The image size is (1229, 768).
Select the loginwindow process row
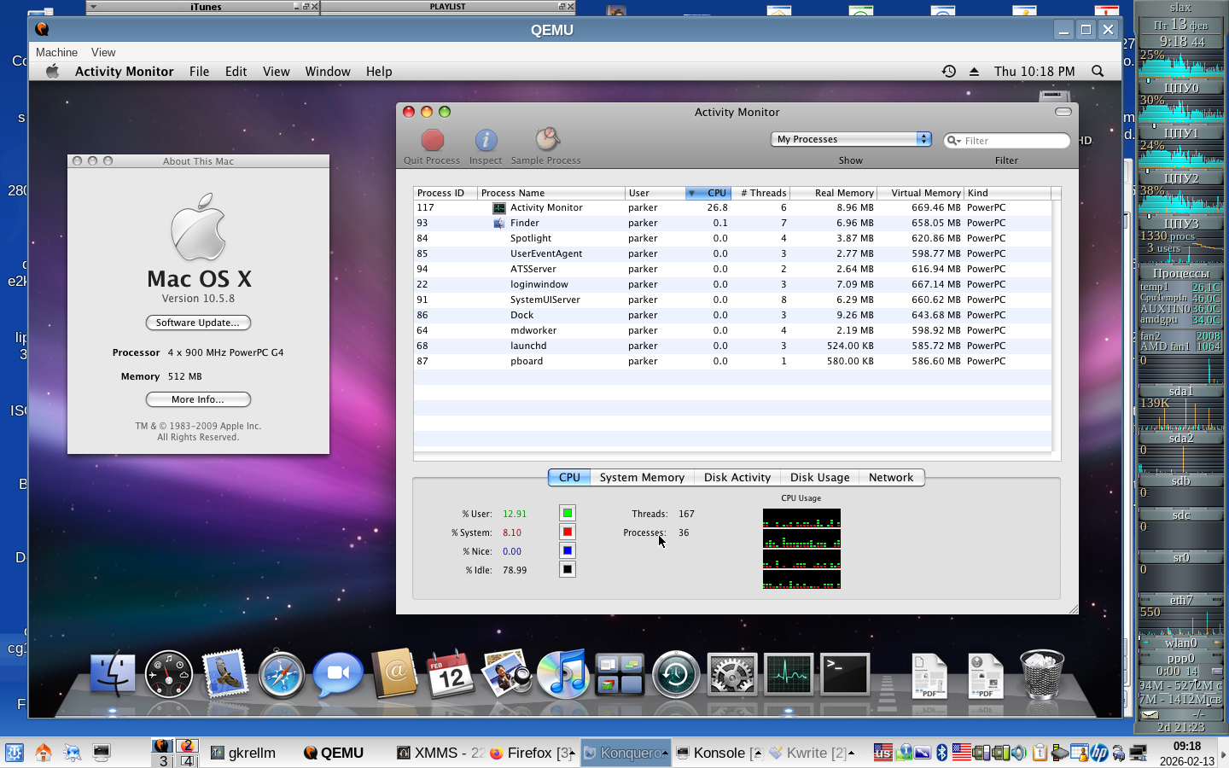732,284
